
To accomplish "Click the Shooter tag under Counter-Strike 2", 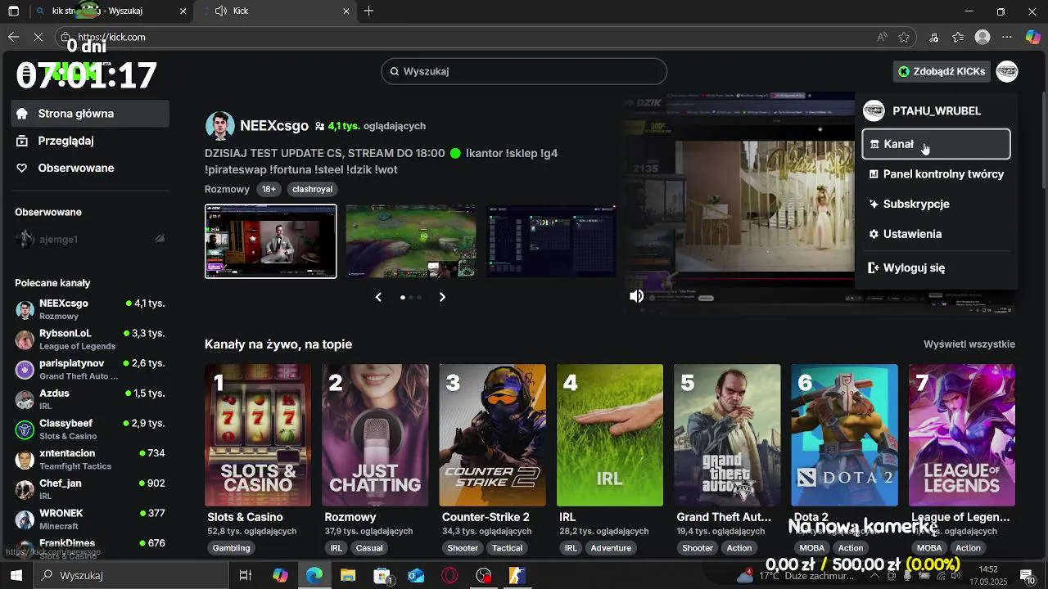I will (463, 548).
